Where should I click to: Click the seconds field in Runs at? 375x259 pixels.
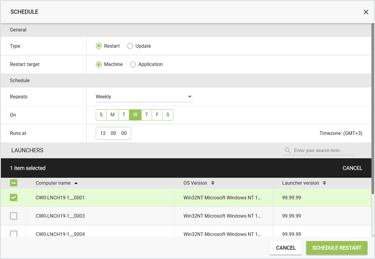coord(124,133)
